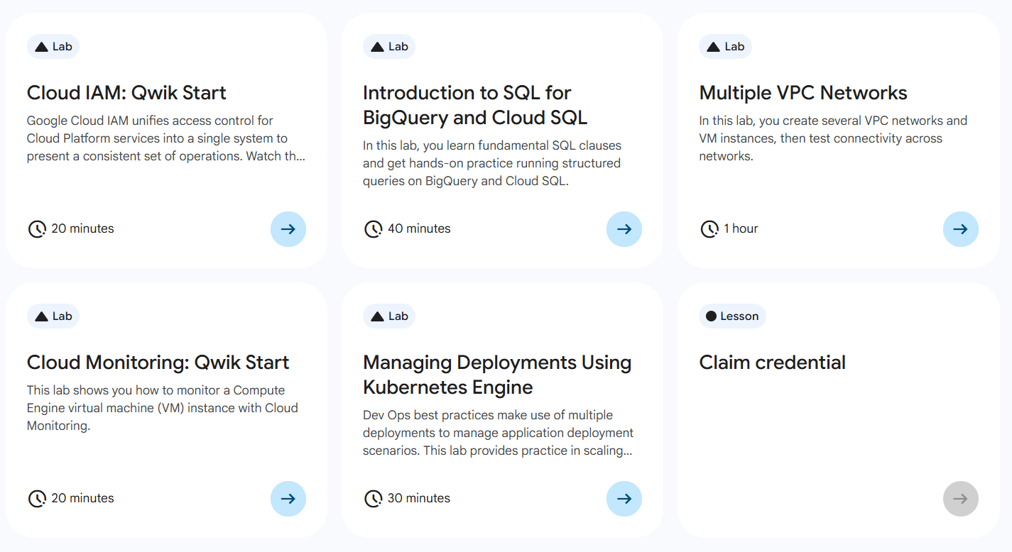Open 'Introduction to SQL for BigQuery and Cloud SQL' title
Viewport: 1012px width, 552px height.
[475, 105]
